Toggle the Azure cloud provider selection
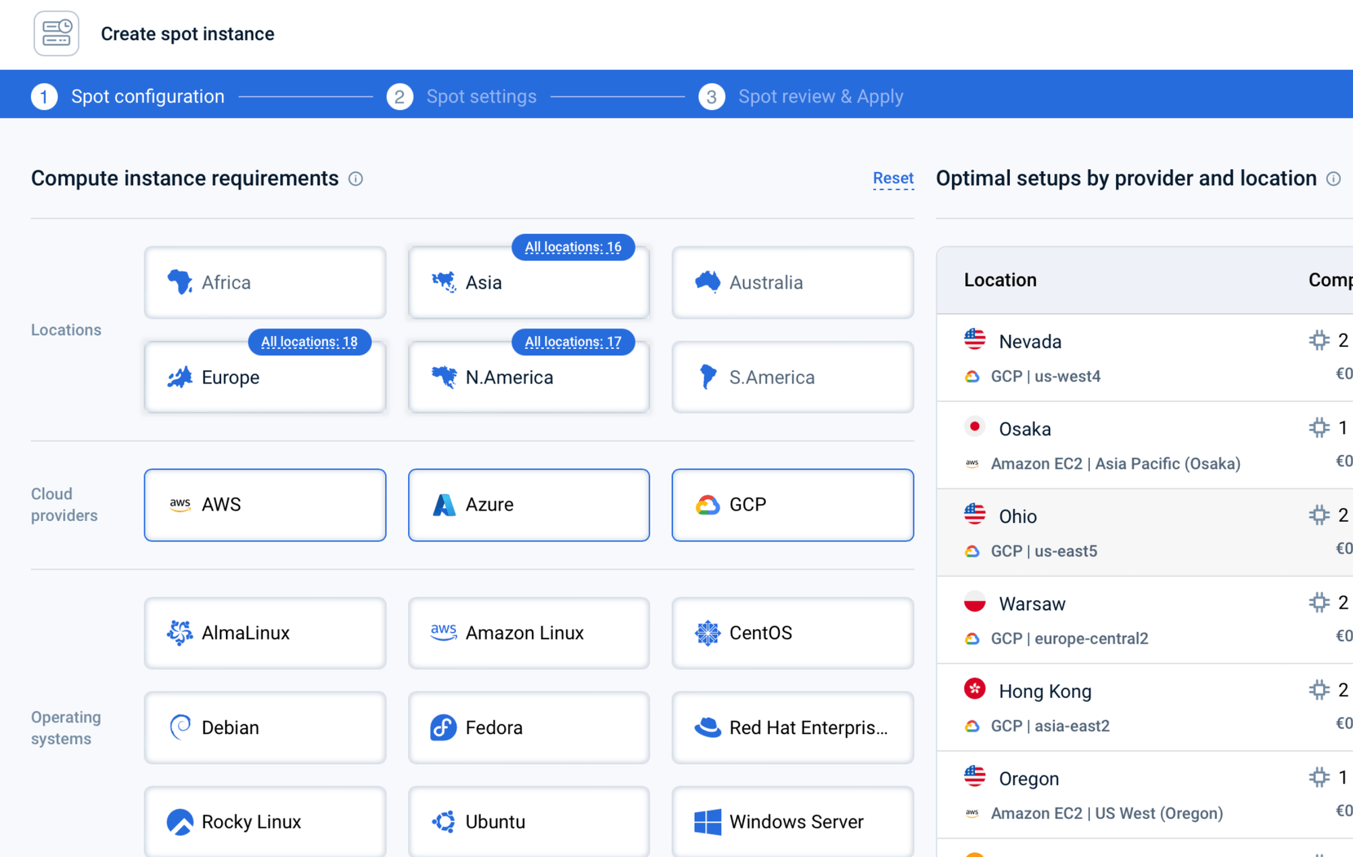 [528, 505]
